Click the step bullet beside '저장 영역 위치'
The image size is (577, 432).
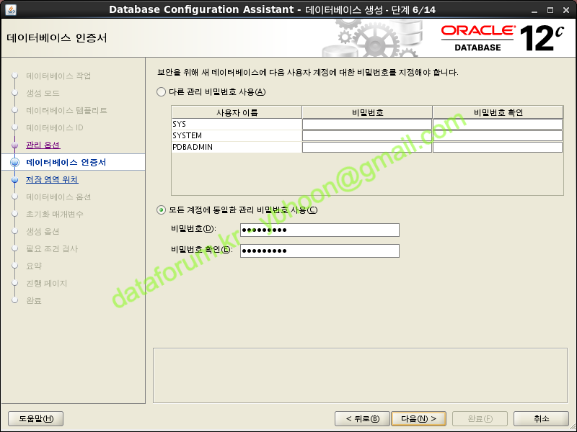tap(14, 180)
